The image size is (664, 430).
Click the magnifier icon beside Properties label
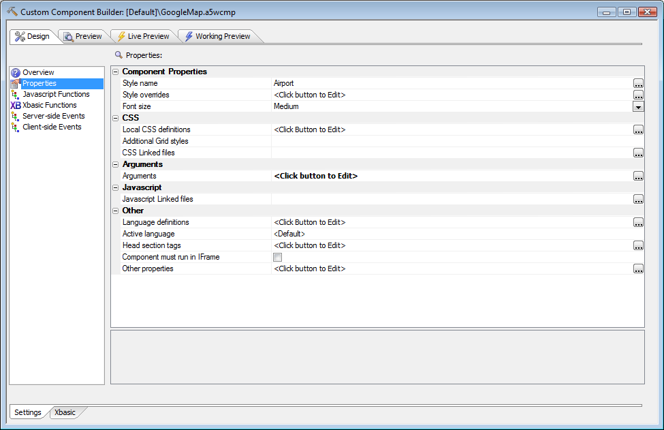tap(118, 55)
